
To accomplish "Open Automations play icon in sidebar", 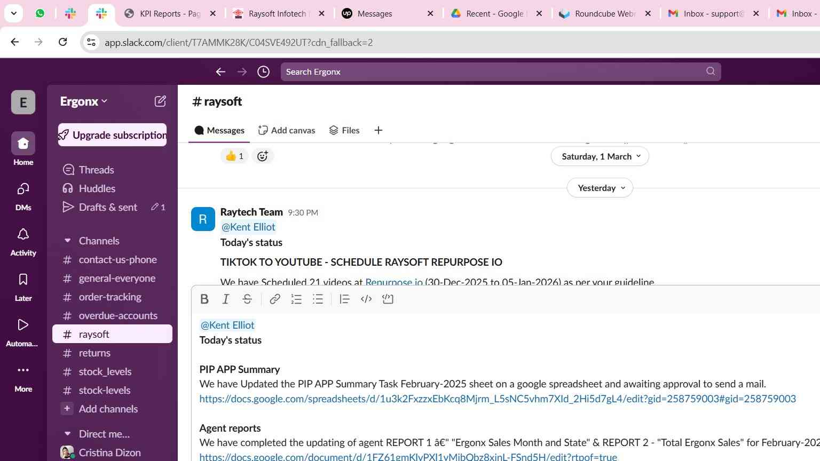I will click(23, 332).
